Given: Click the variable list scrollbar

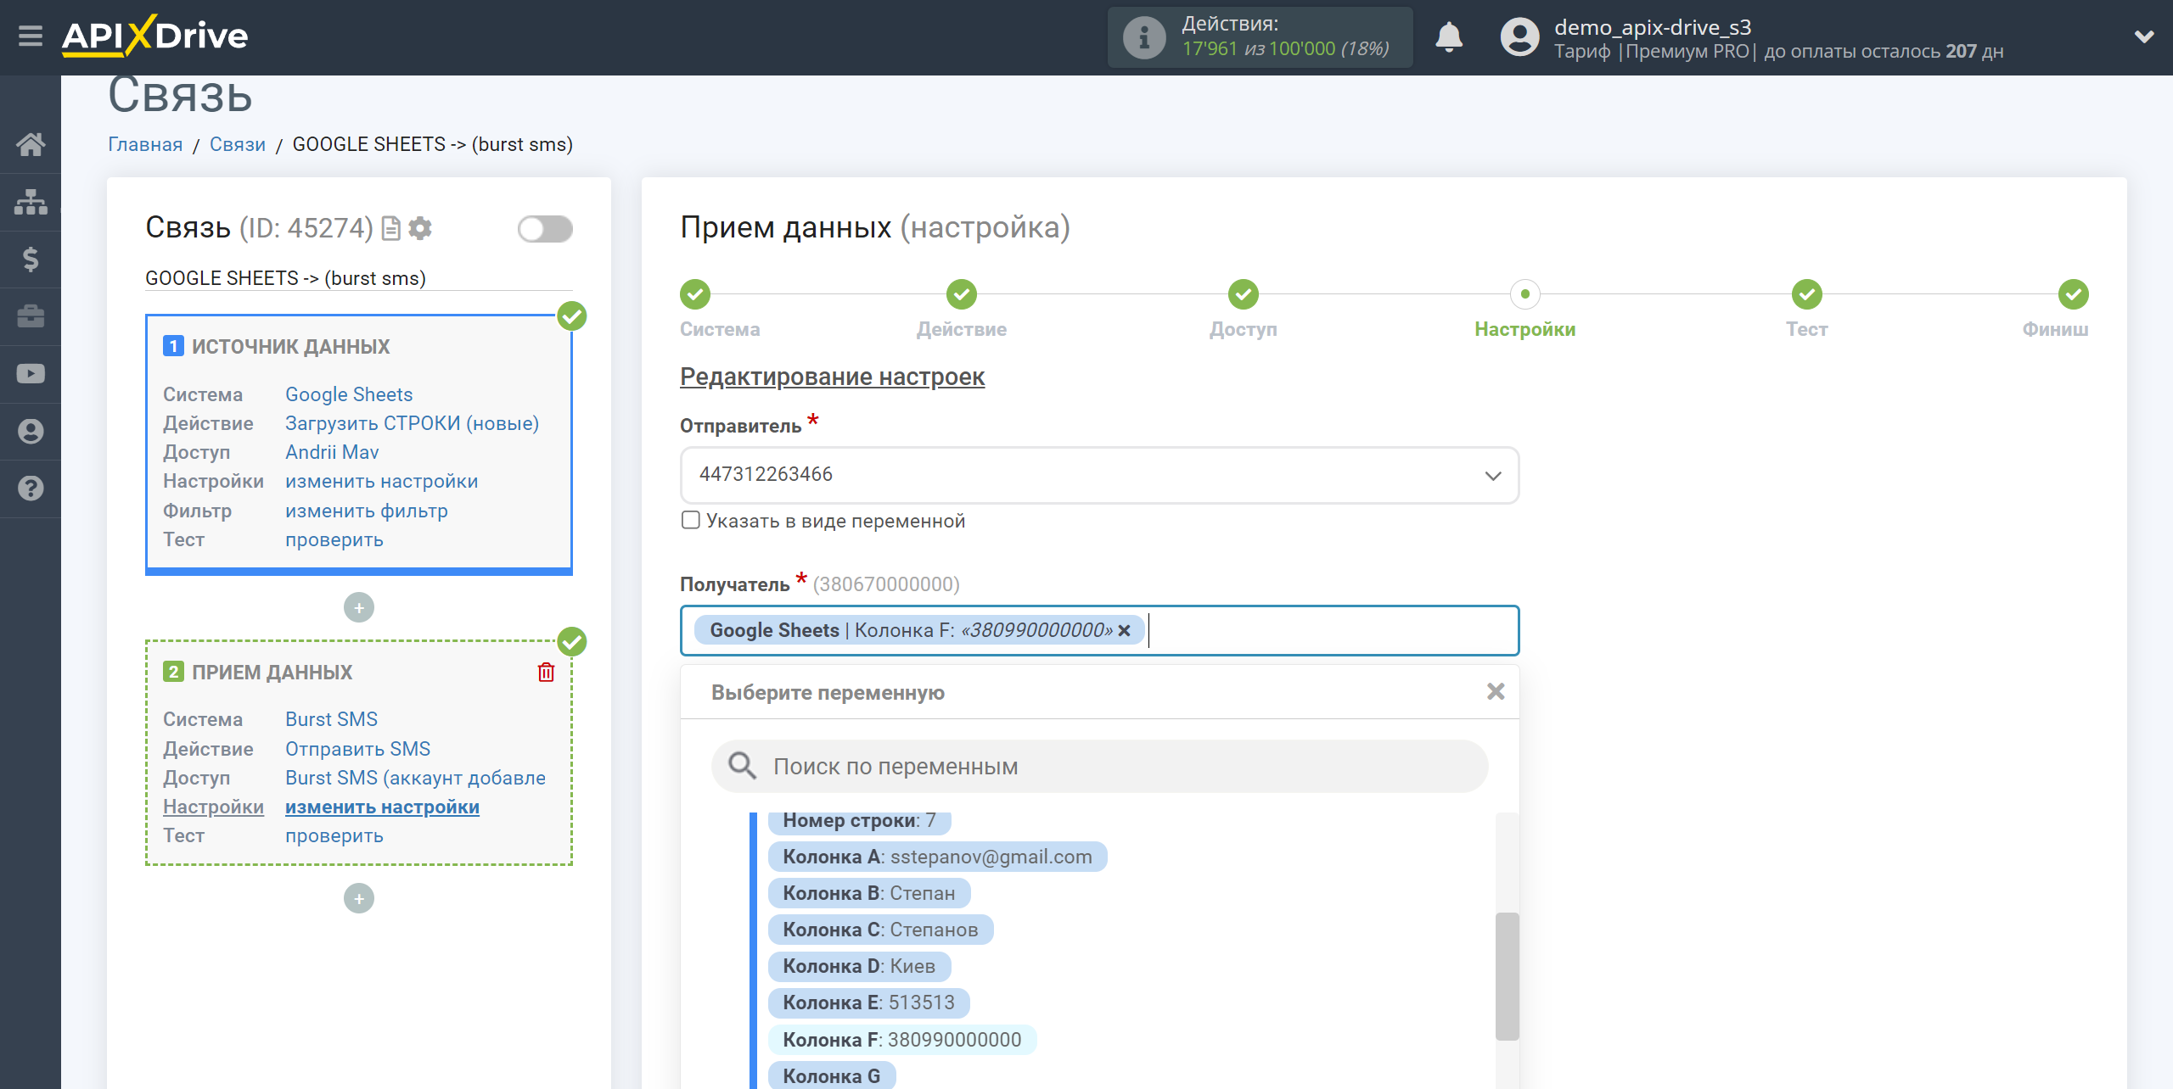Looking at the screenshot, I should tap(1507, 975).
